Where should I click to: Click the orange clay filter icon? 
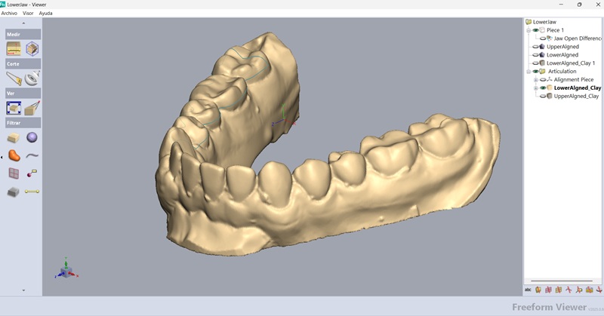[14, 155]
